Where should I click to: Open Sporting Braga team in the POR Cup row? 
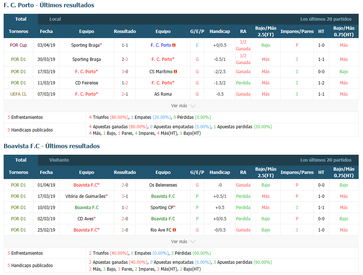pyautogui.click(x=86, y=45)
